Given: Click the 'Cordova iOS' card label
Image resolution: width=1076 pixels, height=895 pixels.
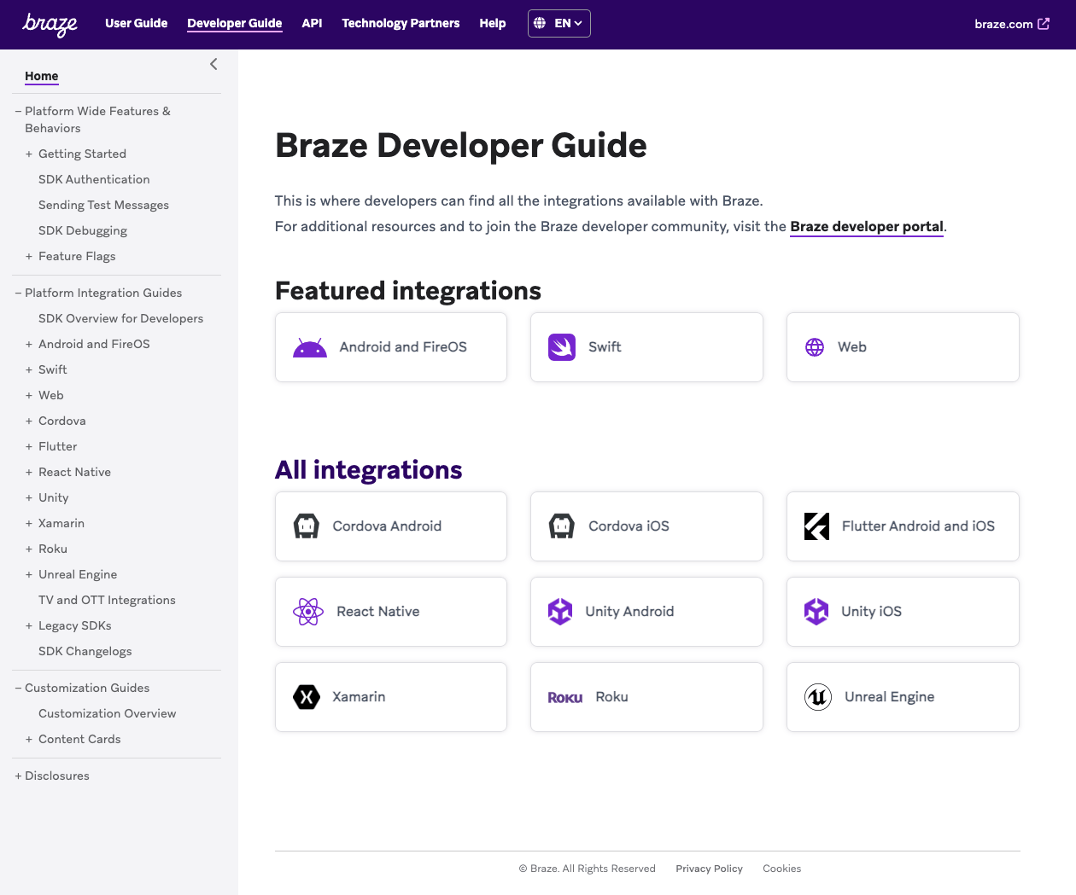Looking at the screenshot, I should (x=629, y=526).
